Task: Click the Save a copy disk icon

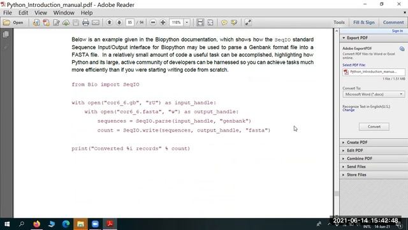Action: (76, 23)
